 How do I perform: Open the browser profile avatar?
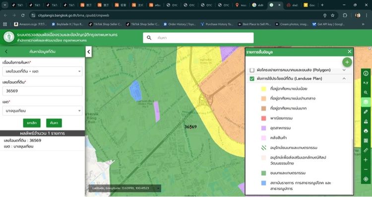click(358, 15)
